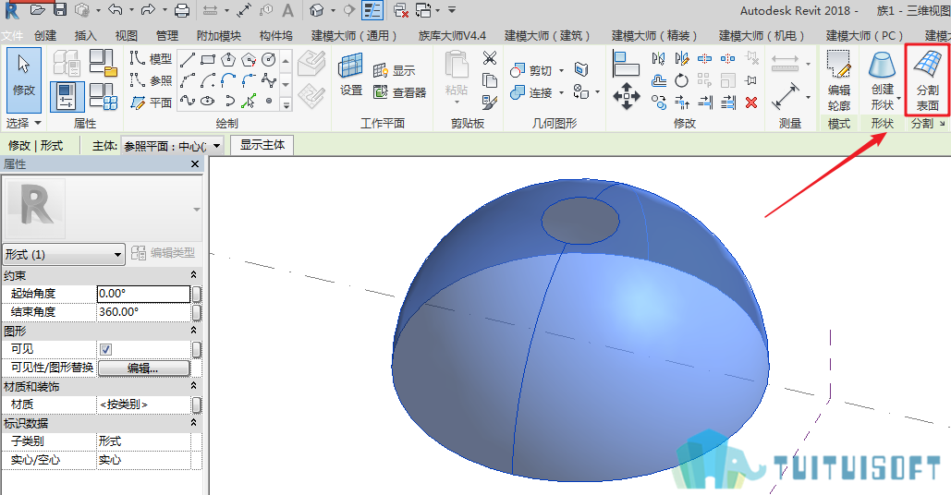The image size is (951, 495).
Task: Select the Move tool
Action: coord(626,96)
